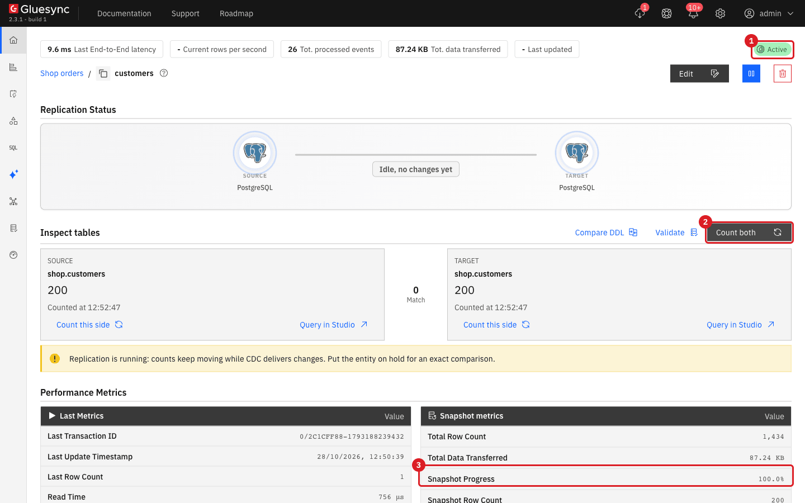This screenshot has height=503, width=805.
Task: Open Query in Studio for SOURCE table
Action: click(x=334, y=325)
